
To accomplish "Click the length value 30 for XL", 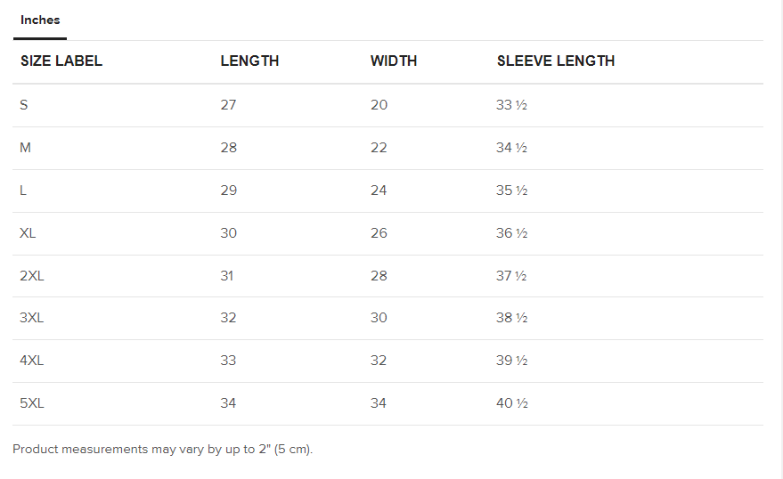I will pyautogui.click(x=229, y=233).
